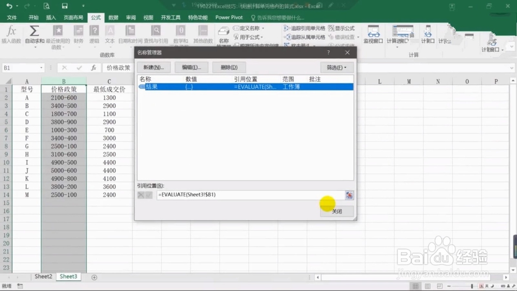Open the Name Box dropdown arrow

(x=41, y=68)
